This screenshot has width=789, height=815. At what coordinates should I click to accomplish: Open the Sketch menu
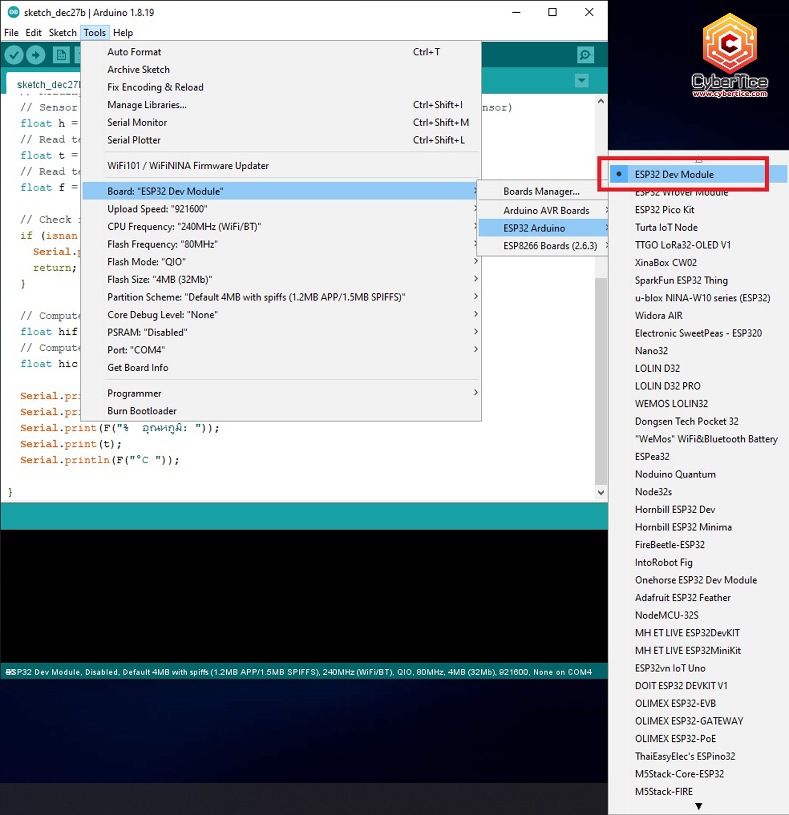click(x=63, y=33)
